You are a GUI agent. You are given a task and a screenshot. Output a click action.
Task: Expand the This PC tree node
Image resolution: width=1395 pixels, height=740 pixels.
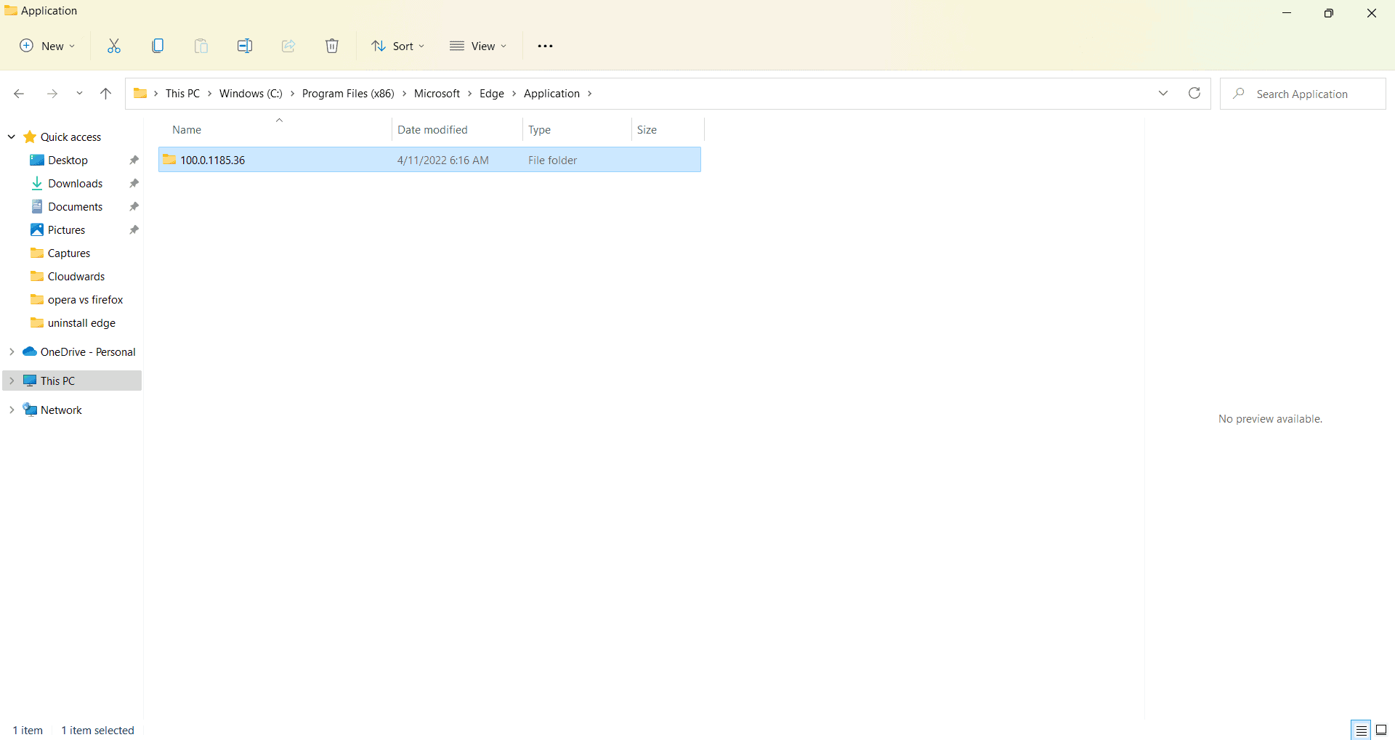12,381
